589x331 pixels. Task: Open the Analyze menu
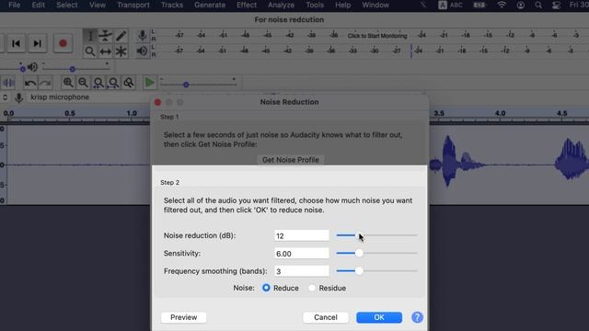tap(281, 5)
